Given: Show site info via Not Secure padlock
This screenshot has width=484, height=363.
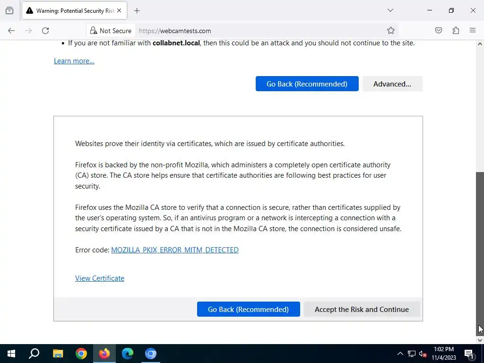Looking at the screenshot, I should (x=111, y=31).
